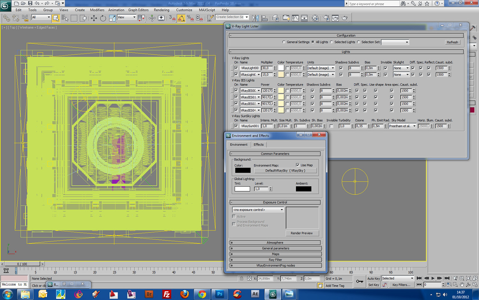479x300 pixels.
Task: Click the Set Keys key icon
Action: pyautogui.click(x=360, y=281)
